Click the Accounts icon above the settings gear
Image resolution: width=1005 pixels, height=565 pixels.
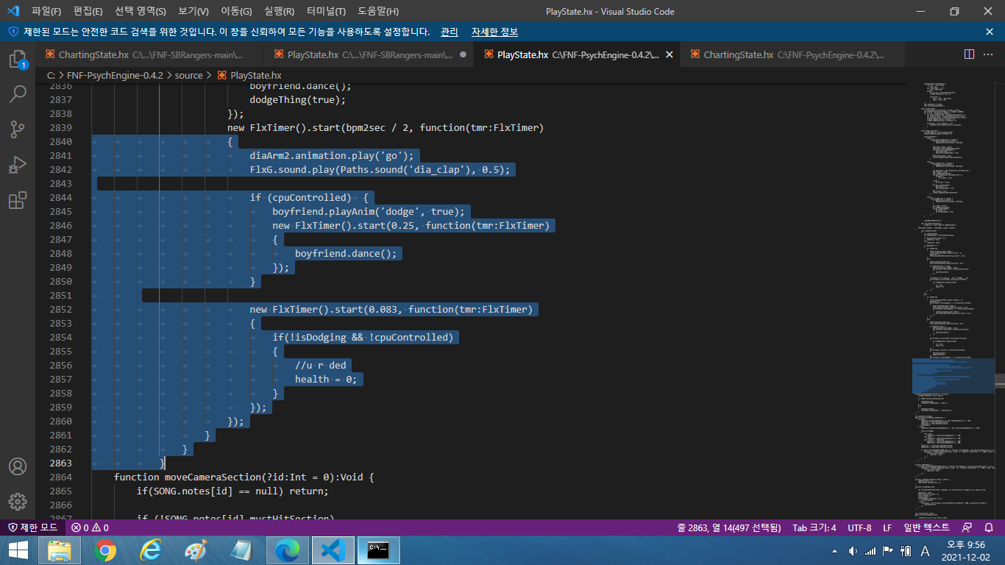[18, 466]
